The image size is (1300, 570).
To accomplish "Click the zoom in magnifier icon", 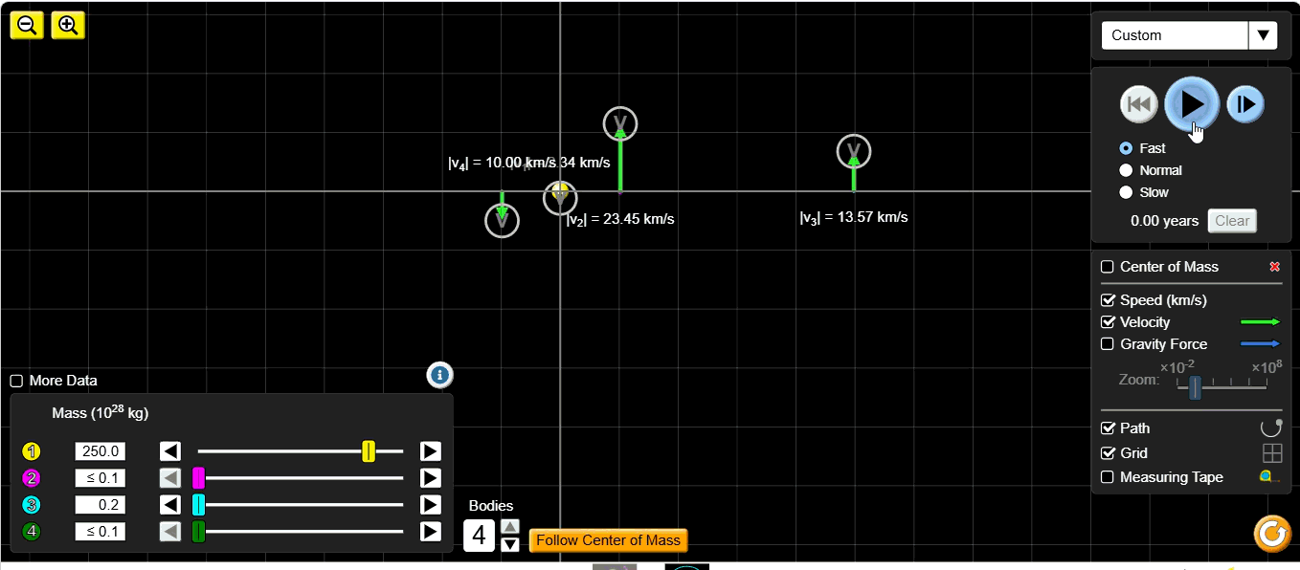I will point(67,25).
